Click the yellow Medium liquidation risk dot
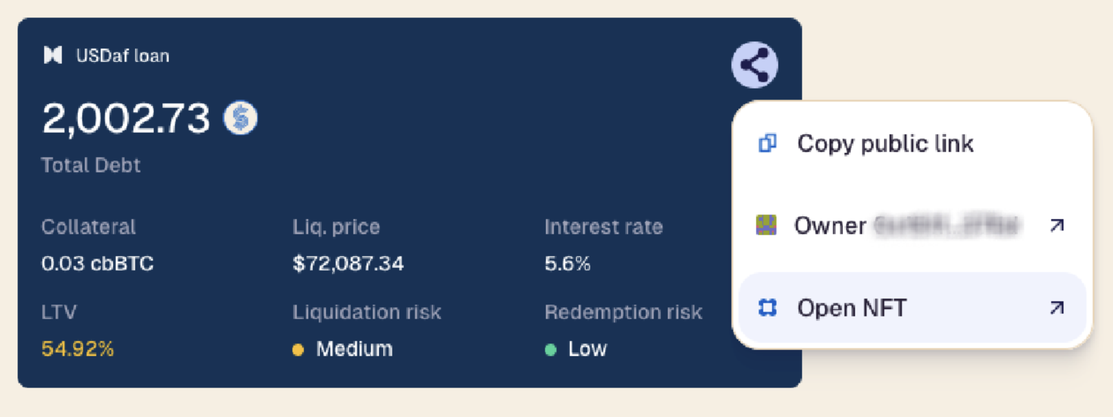The height and width of the screenshot is (417, 1113). click(298, 350)
